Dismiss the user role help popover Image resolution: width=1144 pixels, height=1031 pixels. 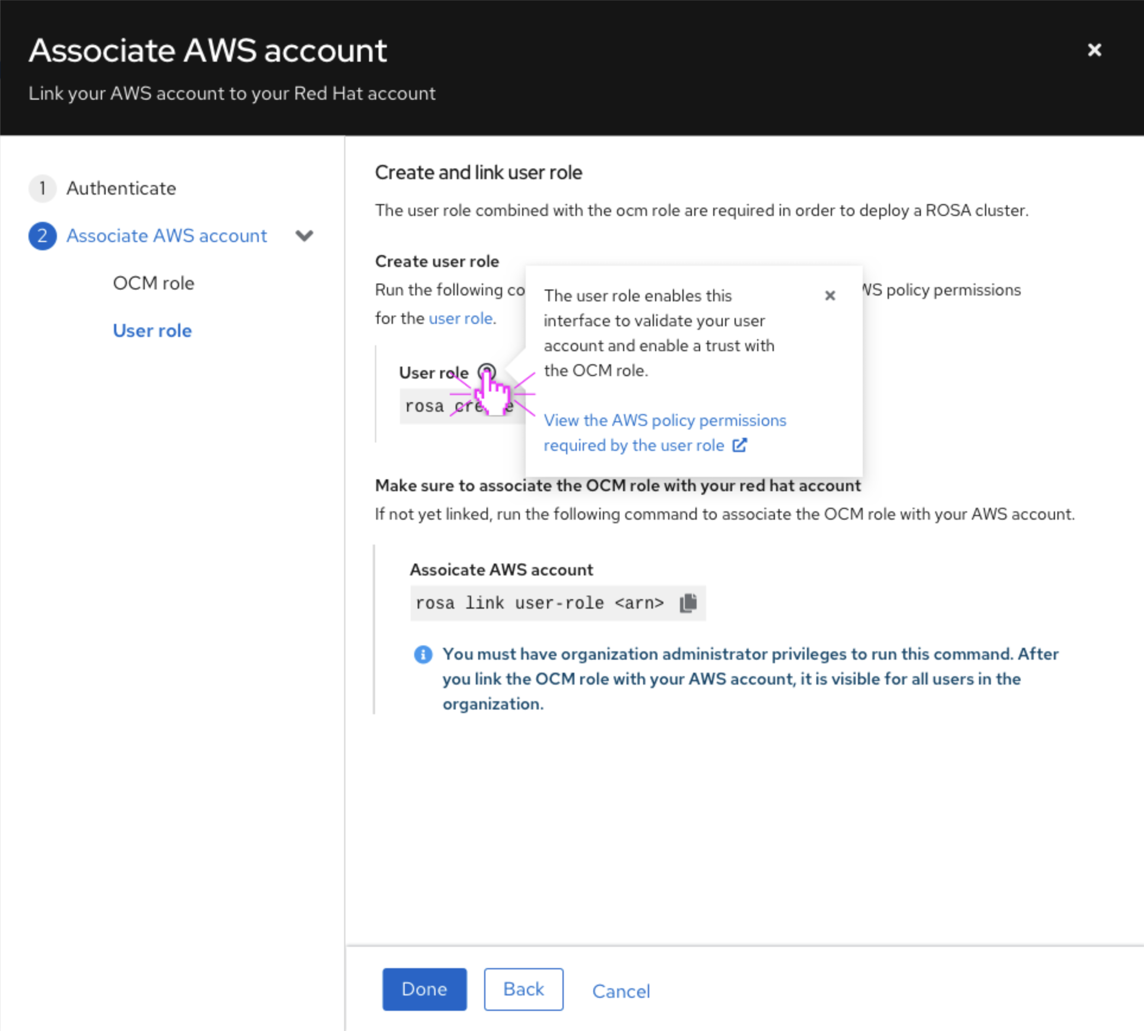pos(830,295)
